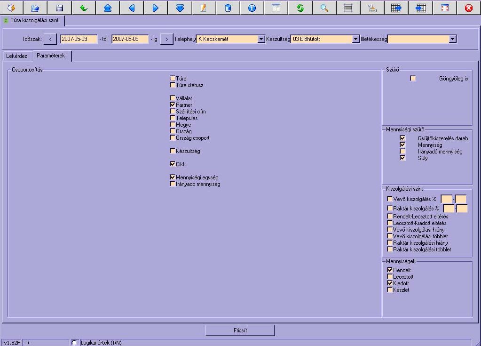The image size is (481, 346).
Task: Click the green refresh arrows toolbar icon
Action: [300, 8]
